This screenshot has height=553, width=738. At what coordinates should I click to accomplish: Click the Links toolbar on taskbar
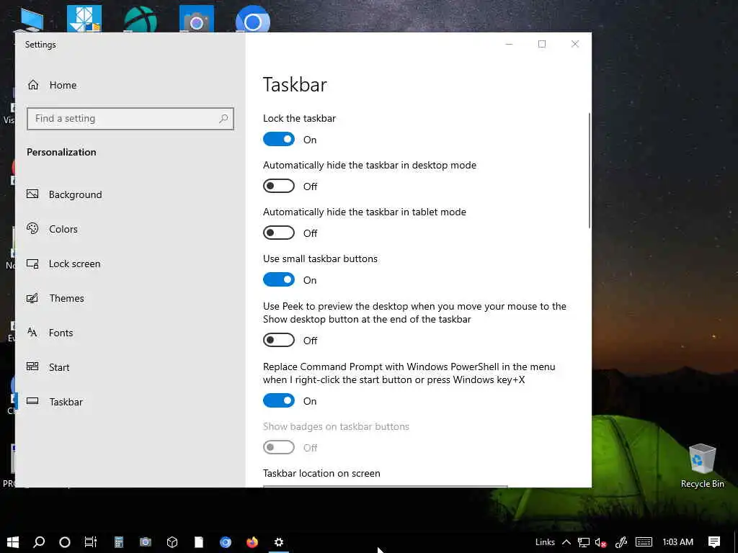545,542
